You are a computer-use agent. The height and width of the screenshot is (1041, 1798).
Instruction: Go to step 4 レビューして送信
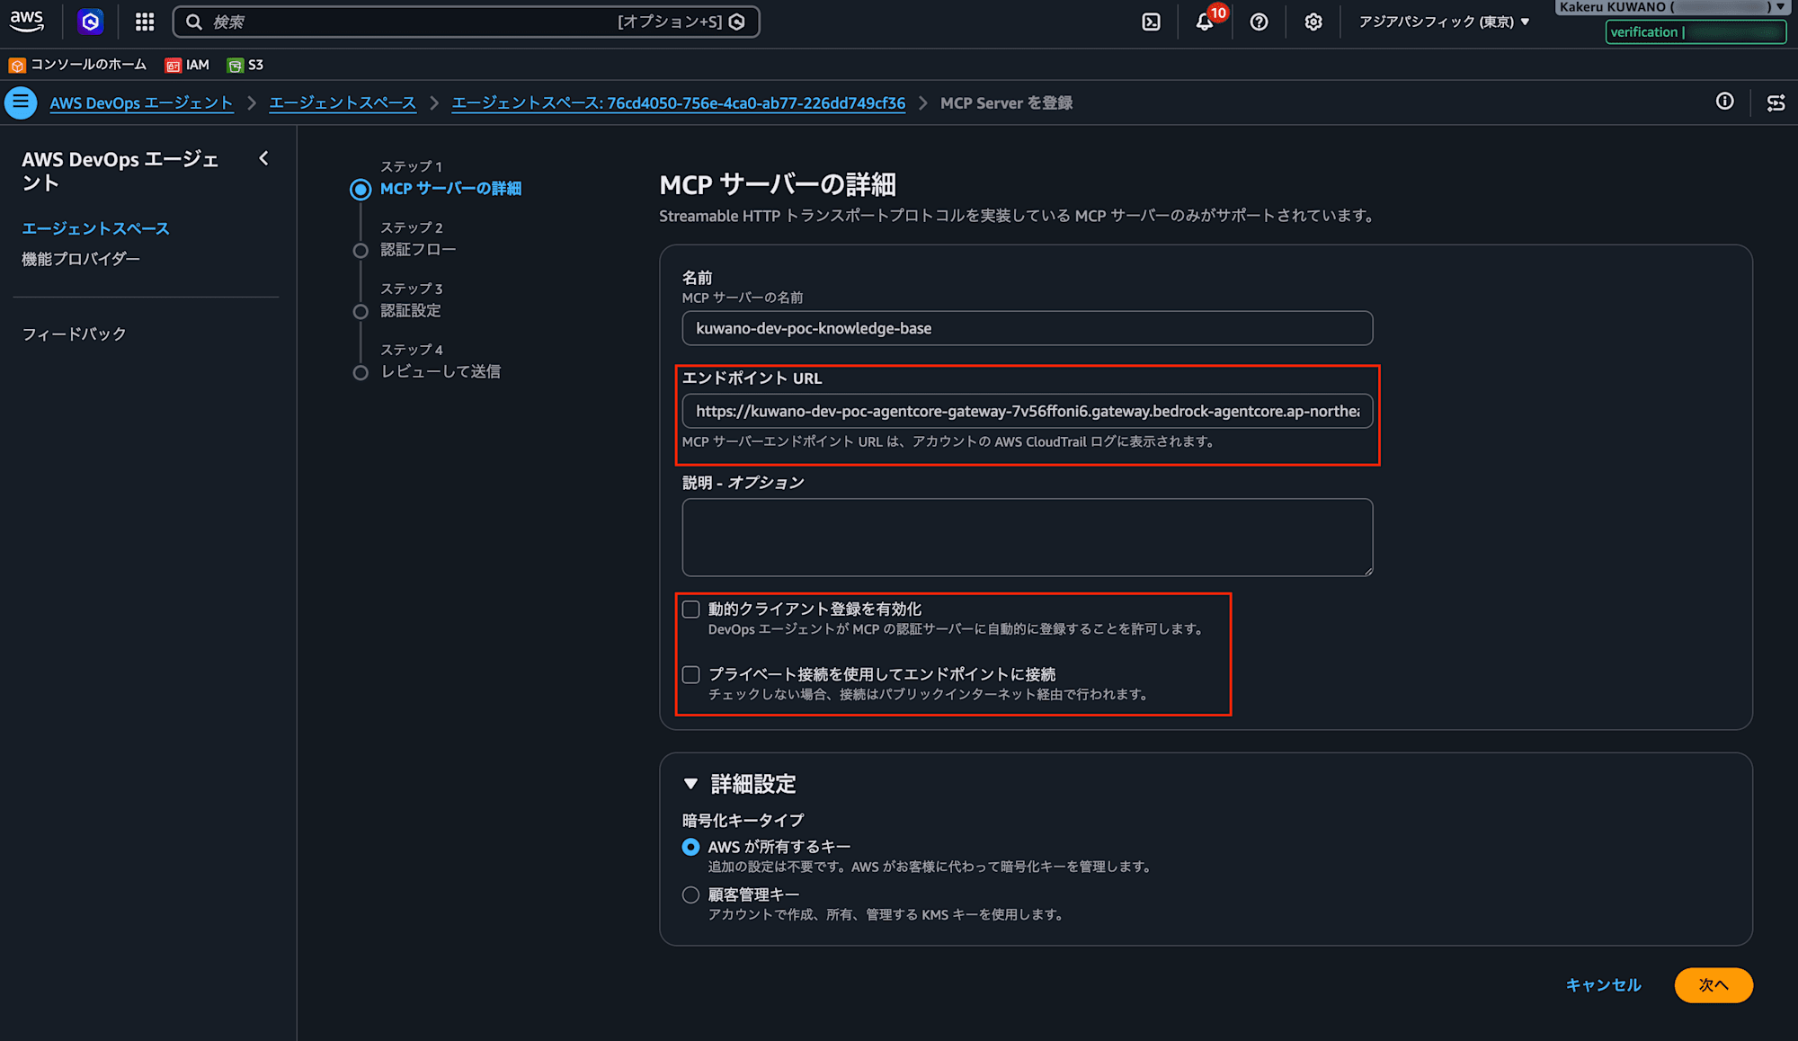pyautogui.click(x=441, y=372)
